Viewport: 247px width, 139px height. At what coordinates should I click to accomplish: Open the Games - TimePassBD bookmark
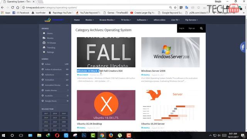click(x=116, y=13)
